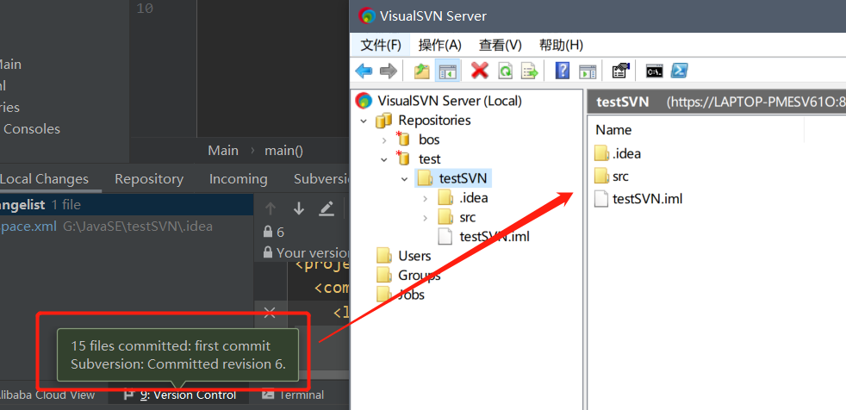
Task: Jump to next difference with down arrow
Action: point(298,208)
